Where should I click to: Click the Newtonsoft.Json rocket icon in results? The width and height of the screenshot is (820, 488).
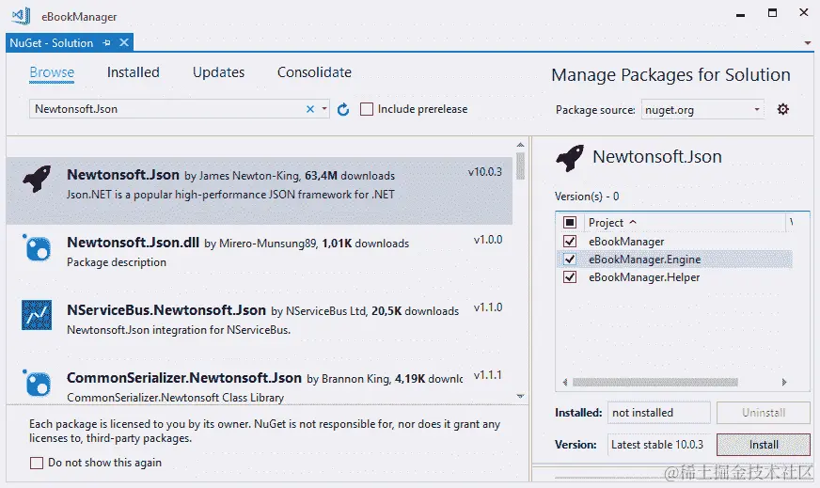(37, 179)
